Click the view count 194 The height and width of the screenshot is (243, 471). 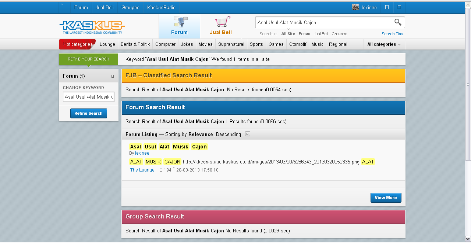(168, 170)
